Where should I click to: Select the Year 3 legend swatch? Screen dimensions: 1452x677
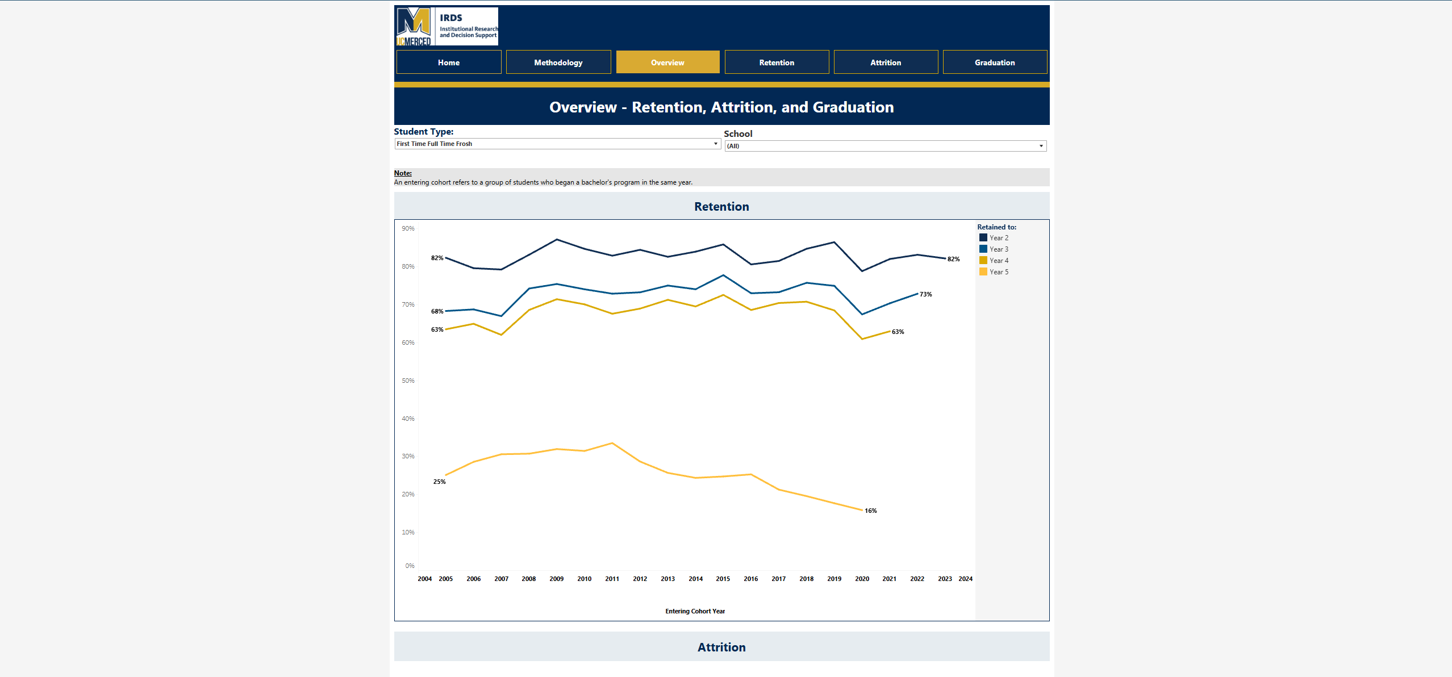983,249
